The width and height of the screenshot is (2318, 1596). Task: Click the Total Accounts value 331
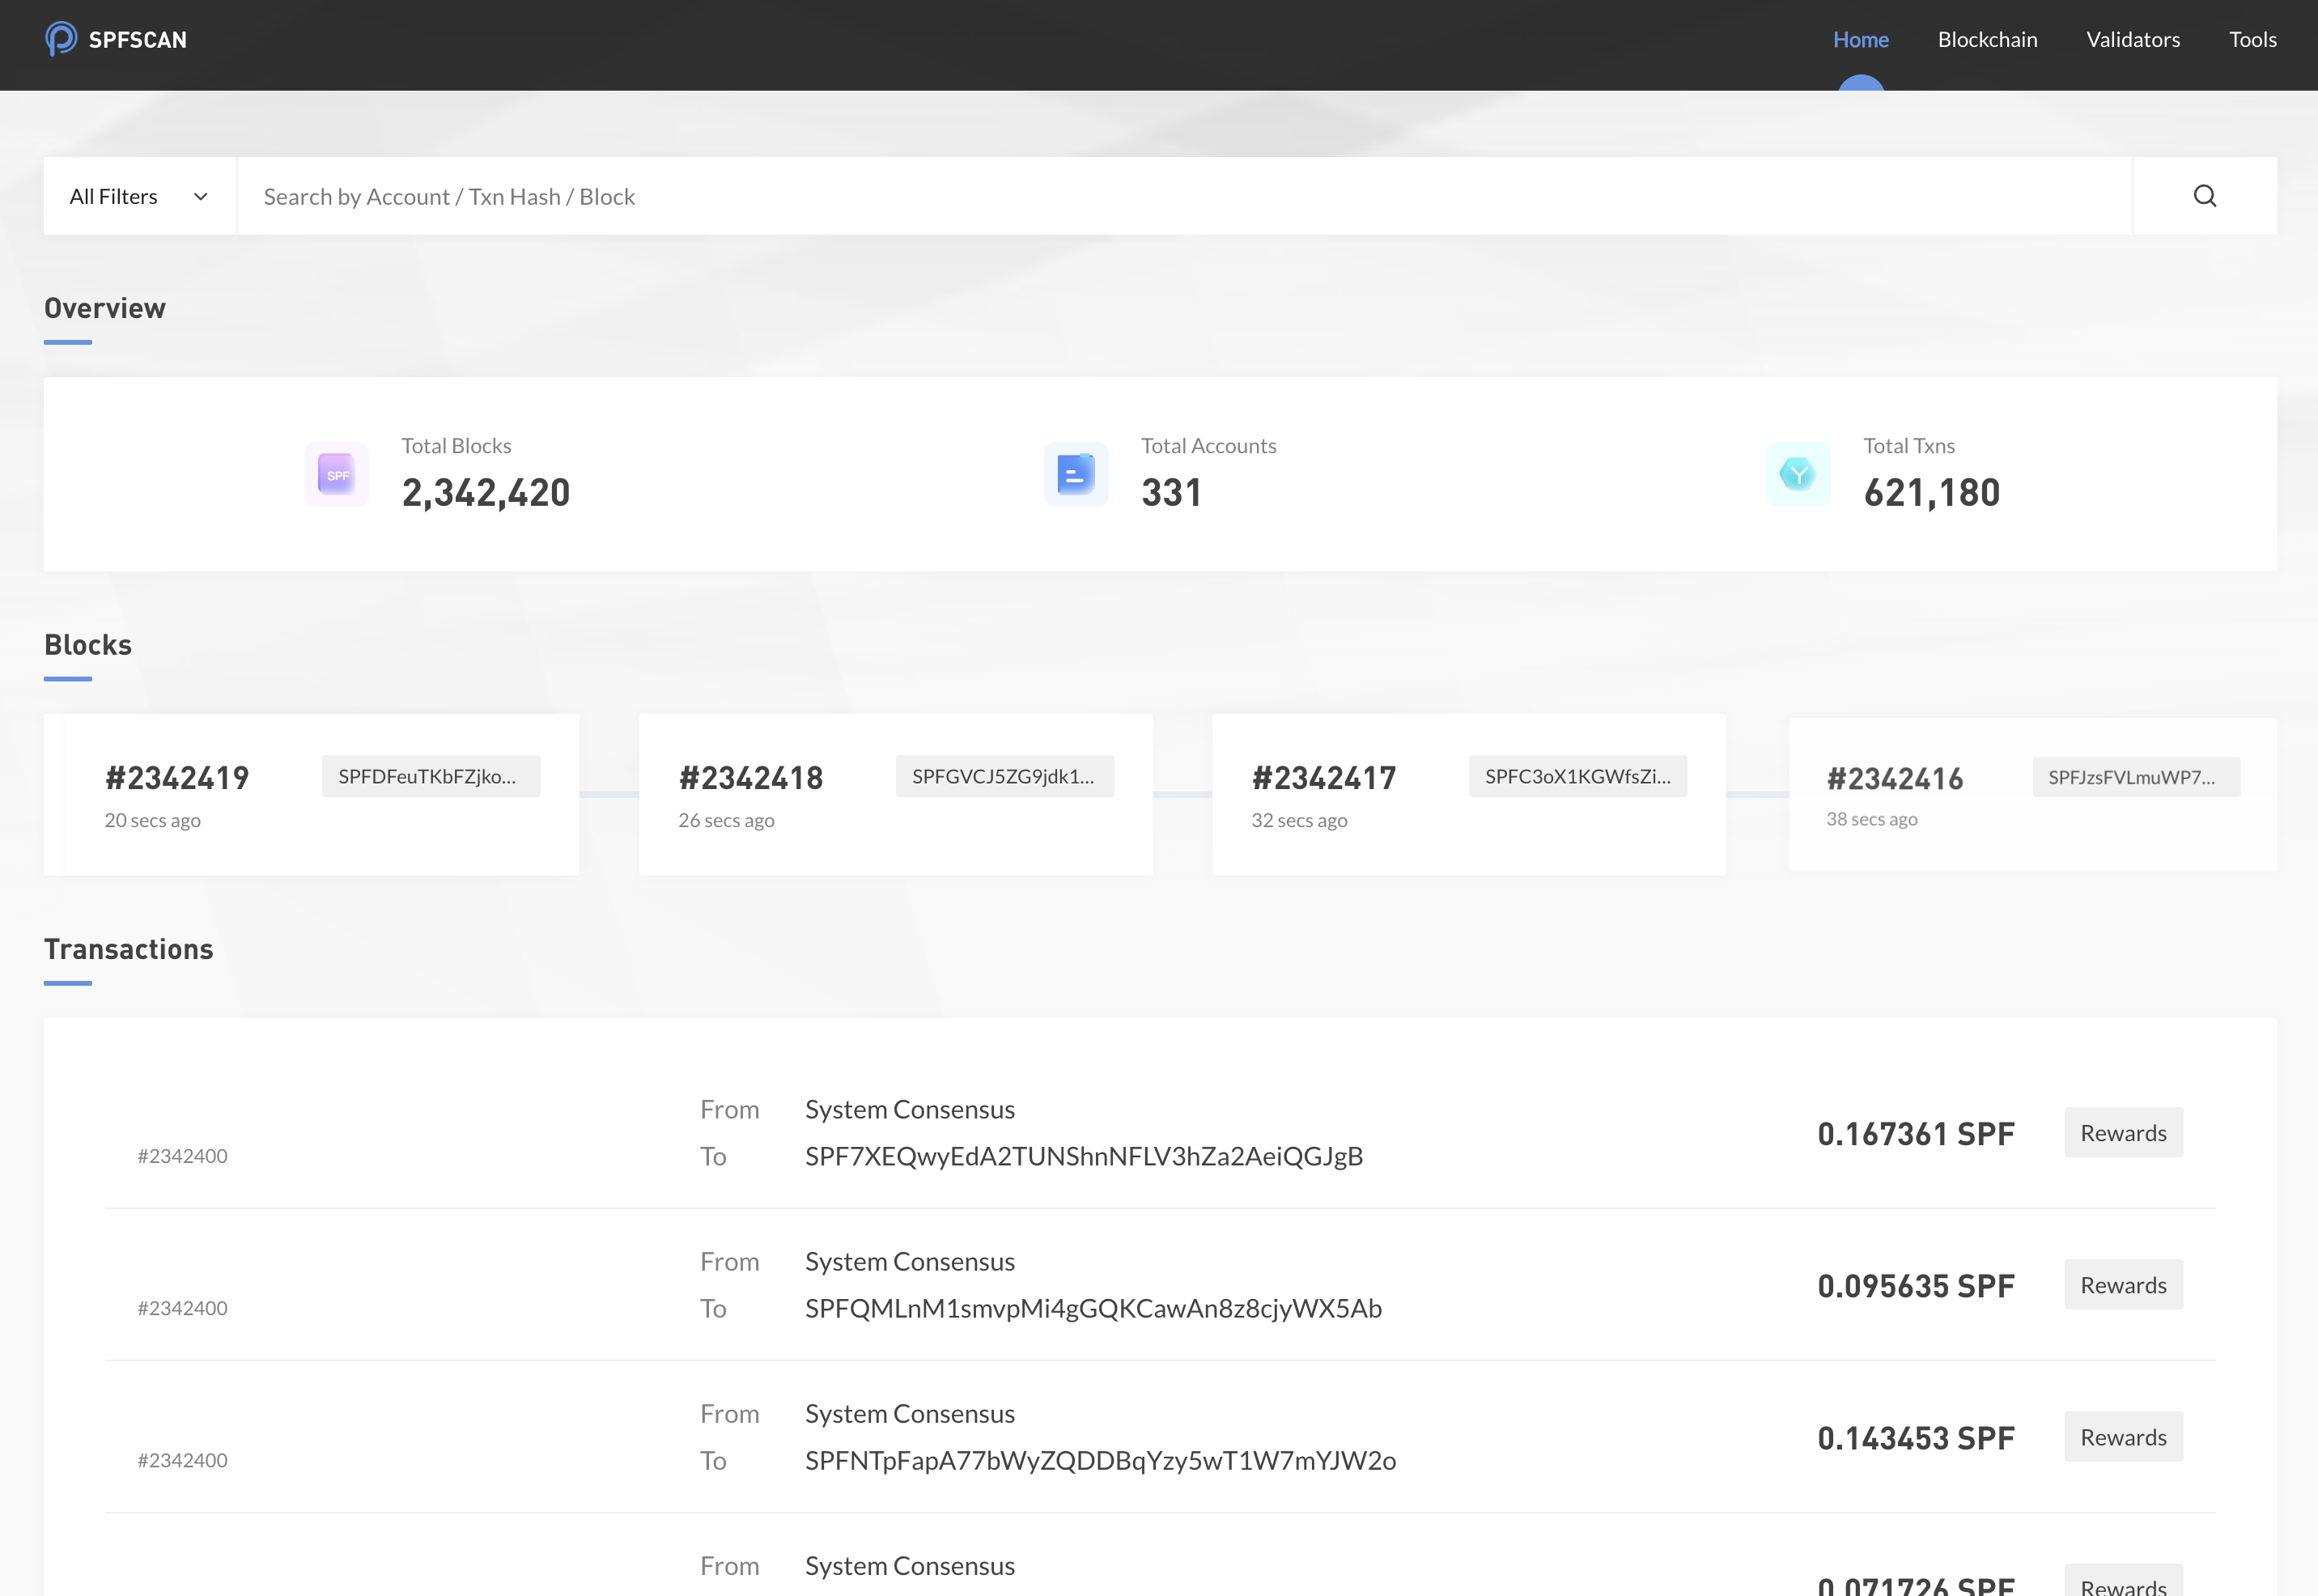[1171, 492]
